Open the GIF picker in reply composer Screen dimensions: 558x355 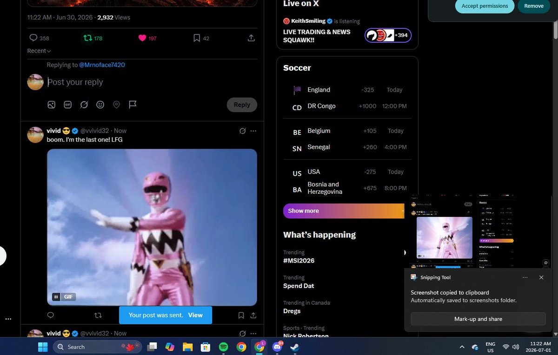coord(67,105)
